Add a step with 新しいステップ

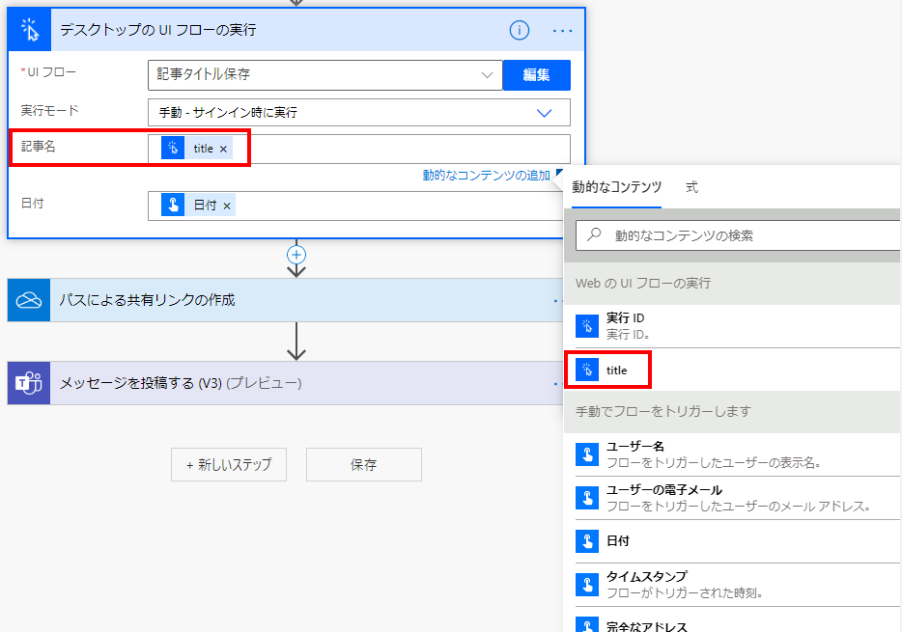pos(228,465)
